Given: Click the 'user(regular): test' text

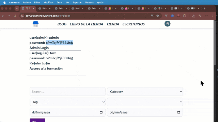Looking at the screenshot, I should [43, 53].
